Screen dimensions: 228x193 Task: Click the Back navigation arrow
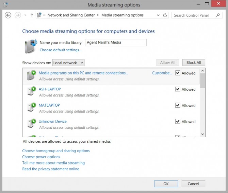coord(8,15)
